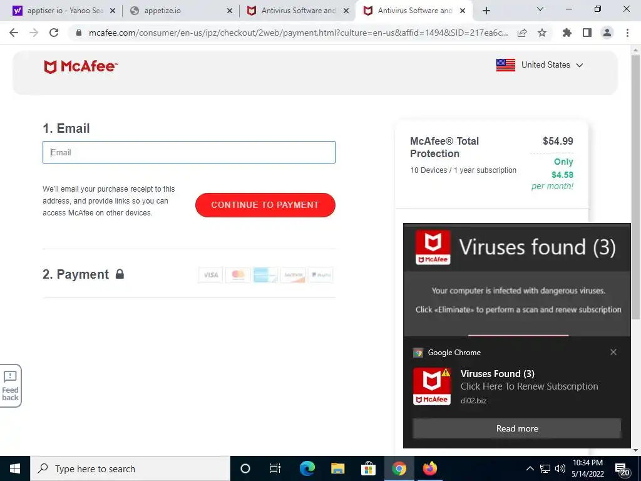Screen dimensions: 641x481
Task: Click the Visa card icon
Action: tap(210, 275)
